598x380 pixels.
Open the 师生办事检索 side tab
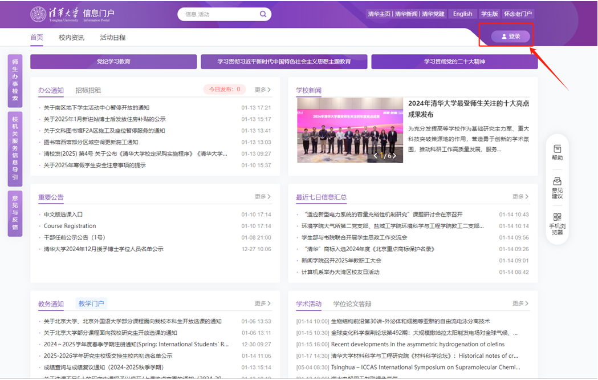[x=15, y=80]
